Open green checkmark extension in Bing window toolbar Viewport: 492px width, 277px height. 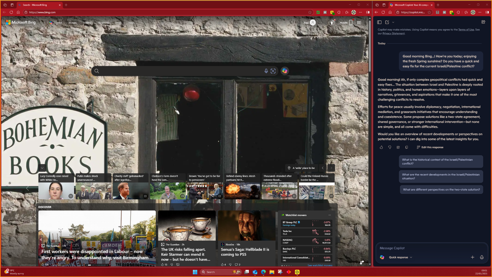[x=318, y=12]
